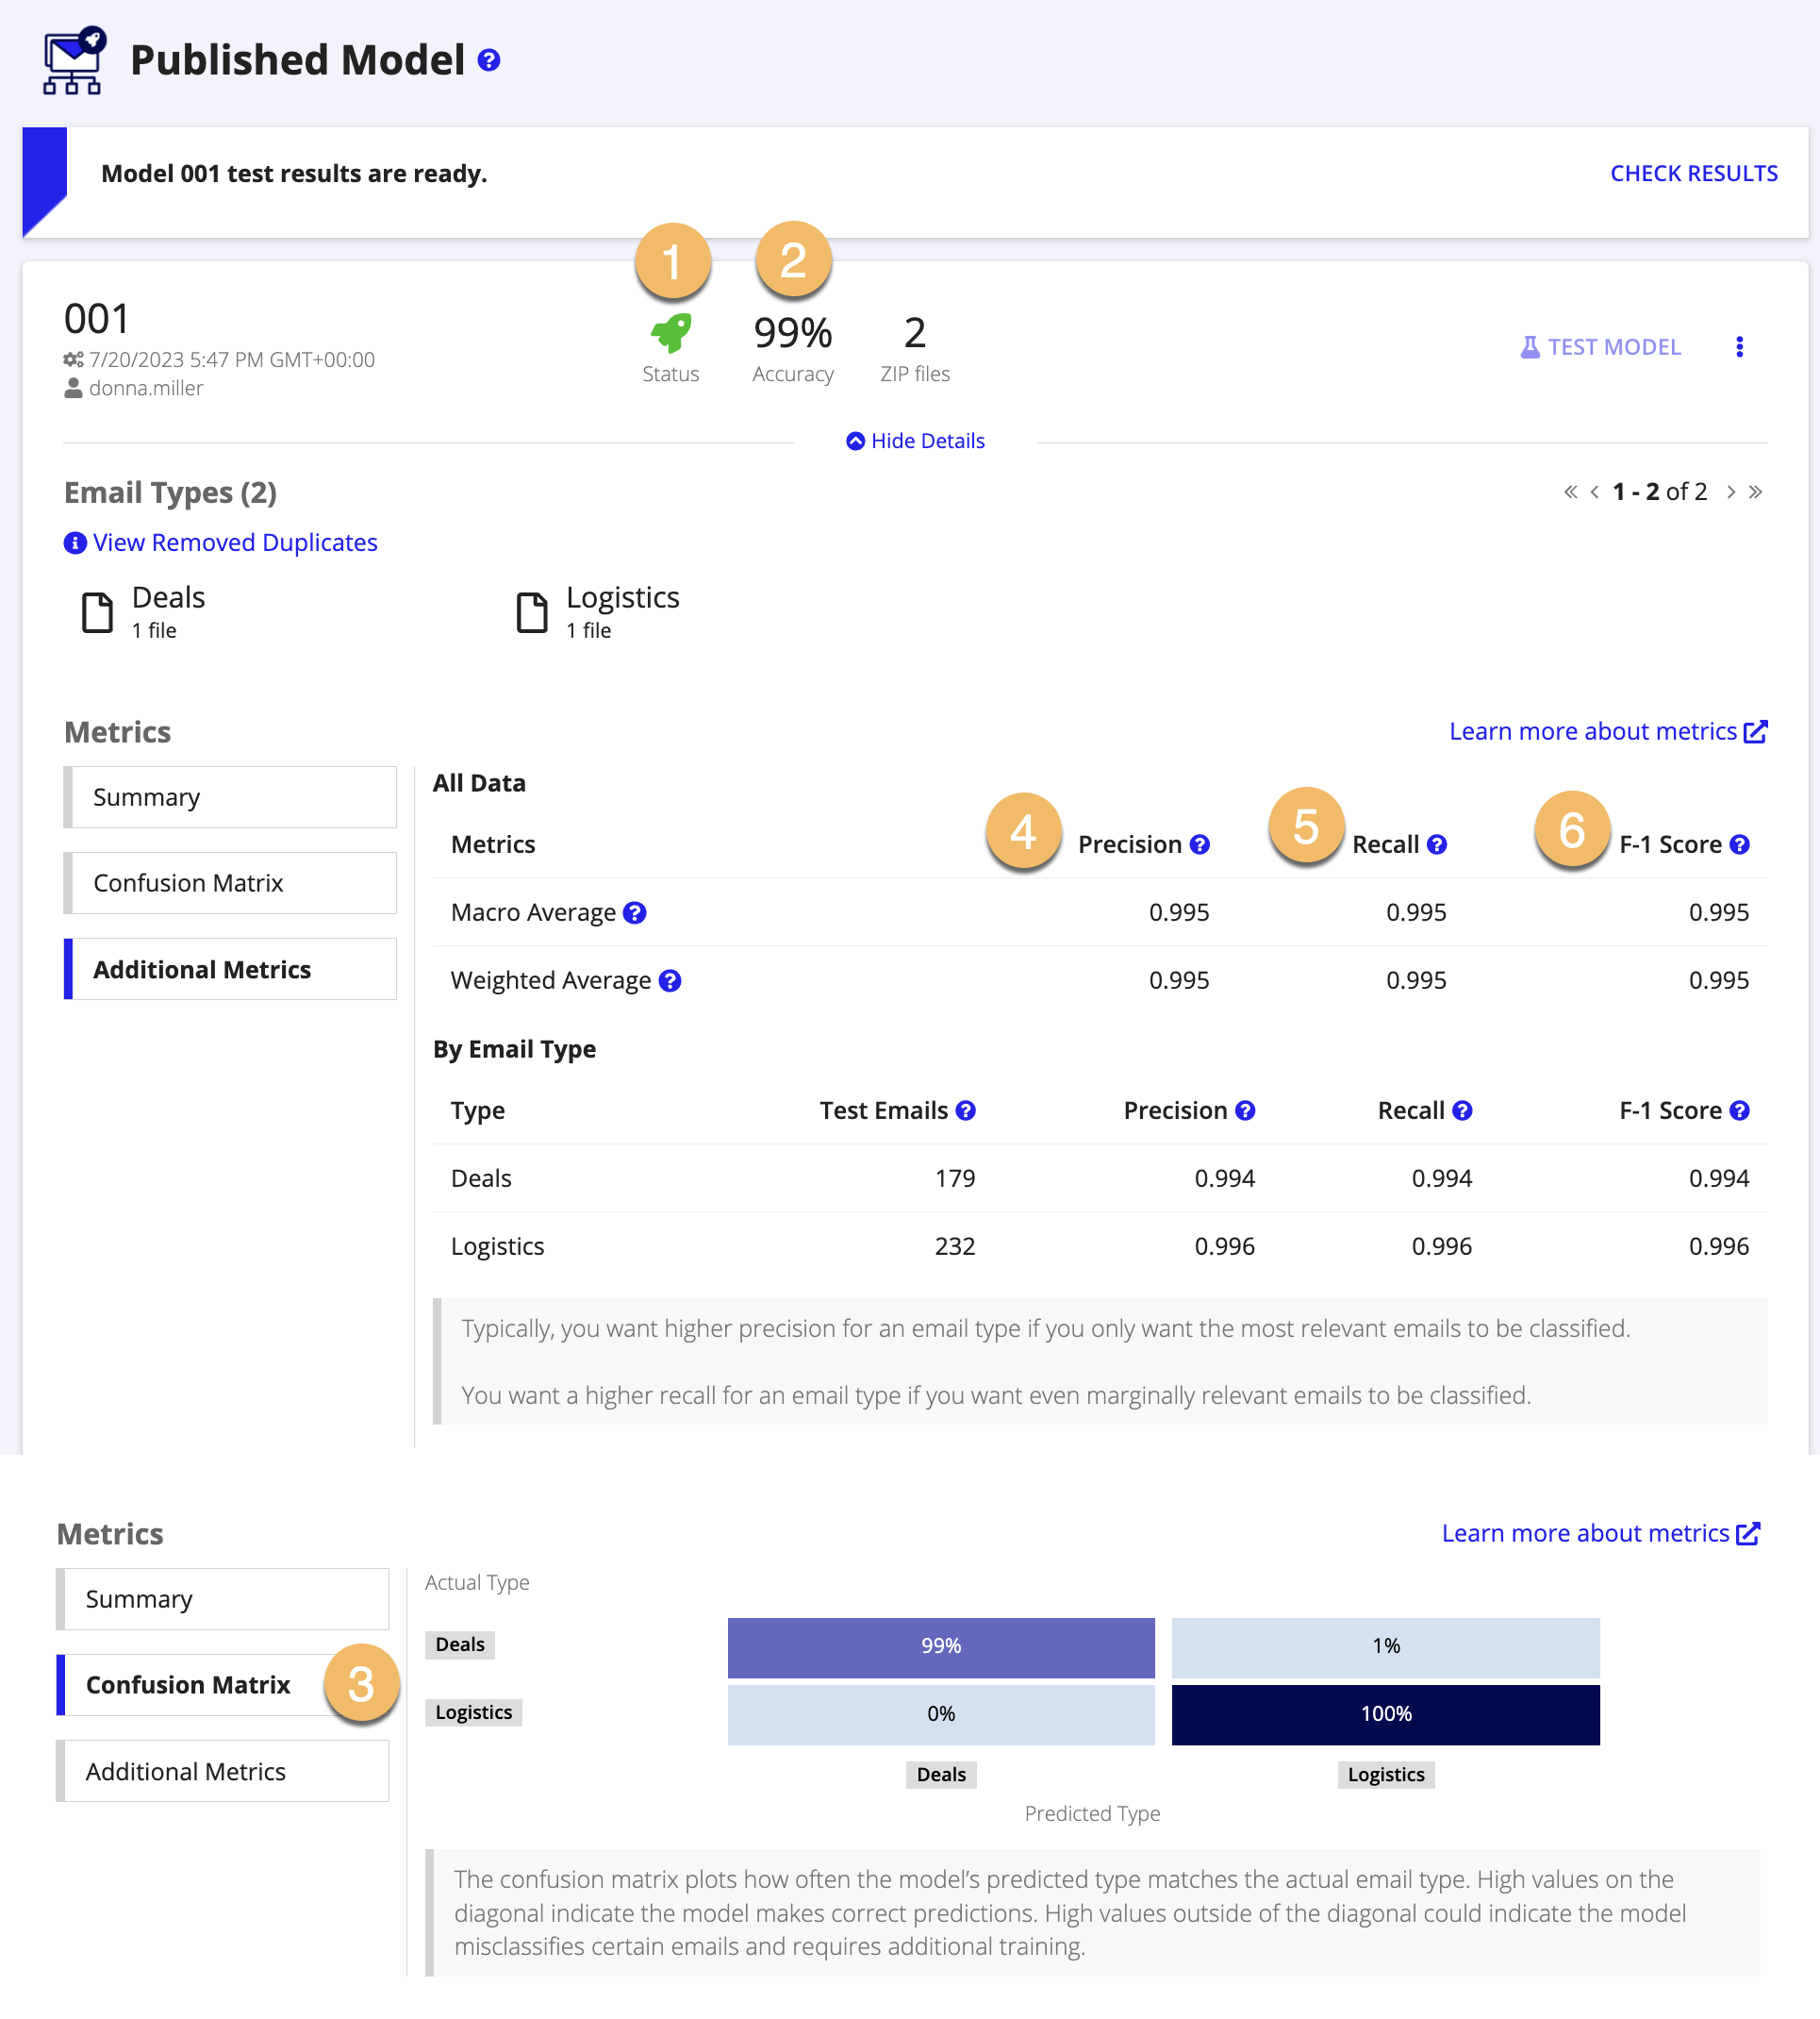
Task: Click the Logistics email type entry
Action: click(598, 611)
